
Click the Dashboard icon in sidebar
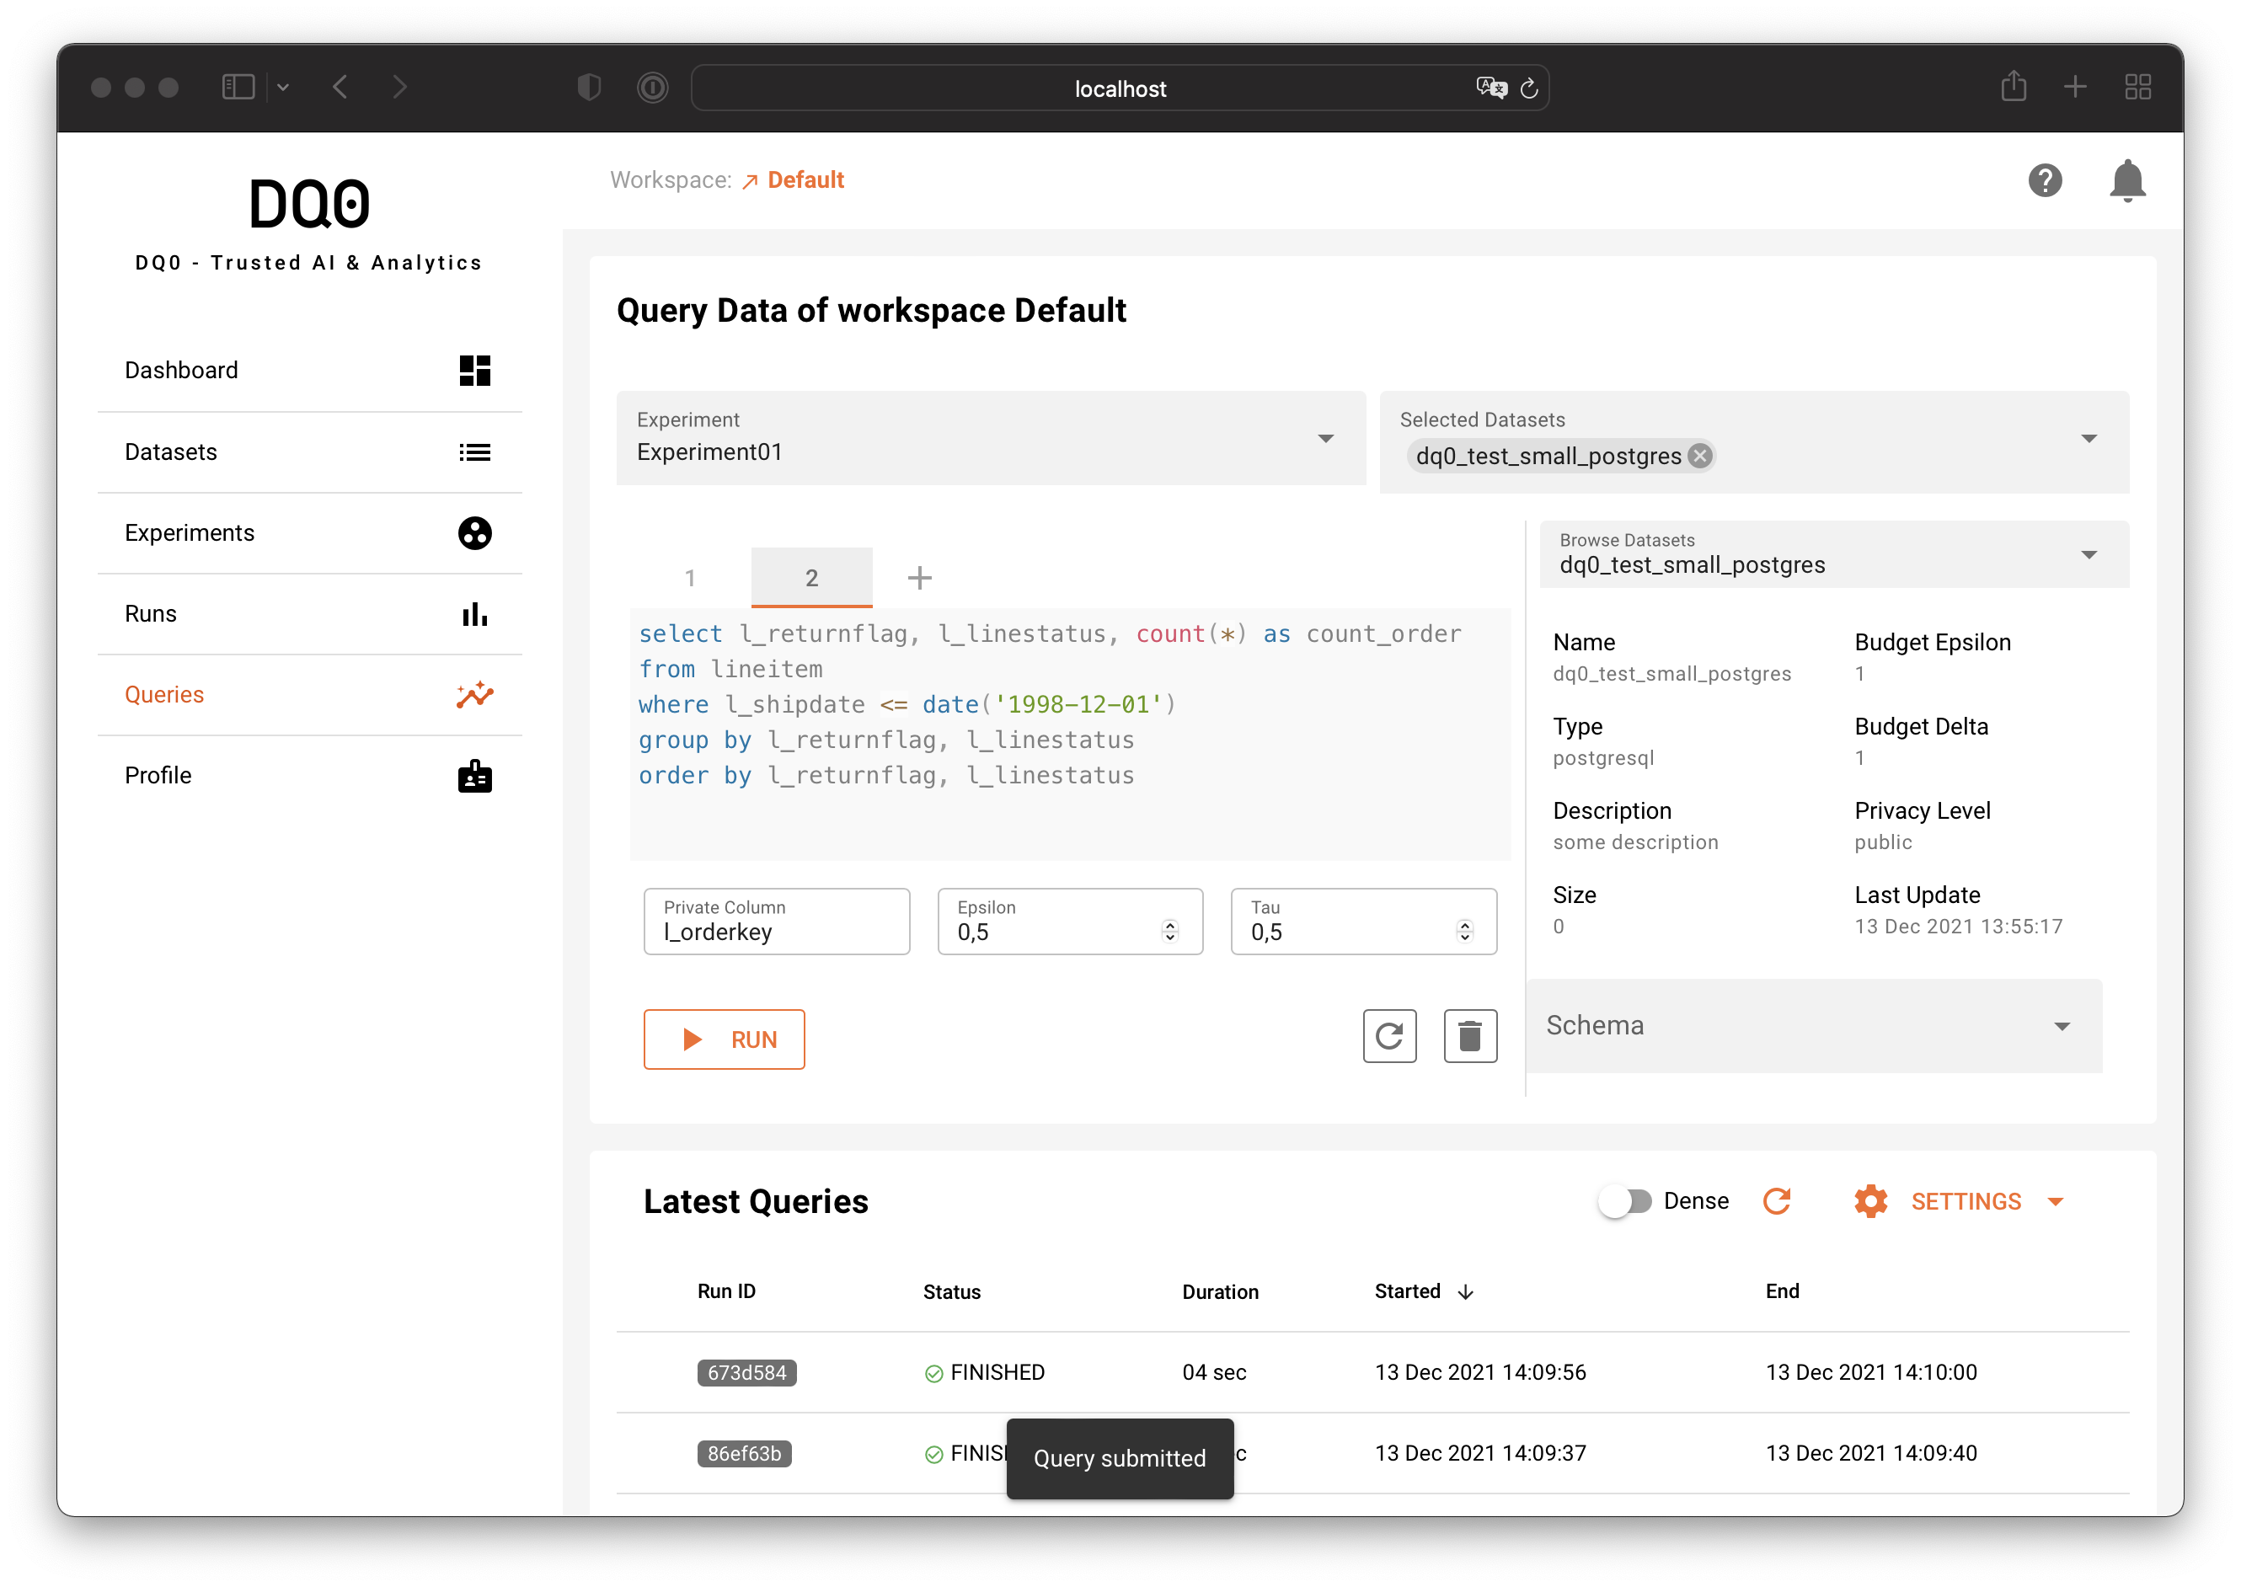pos(474,369)
